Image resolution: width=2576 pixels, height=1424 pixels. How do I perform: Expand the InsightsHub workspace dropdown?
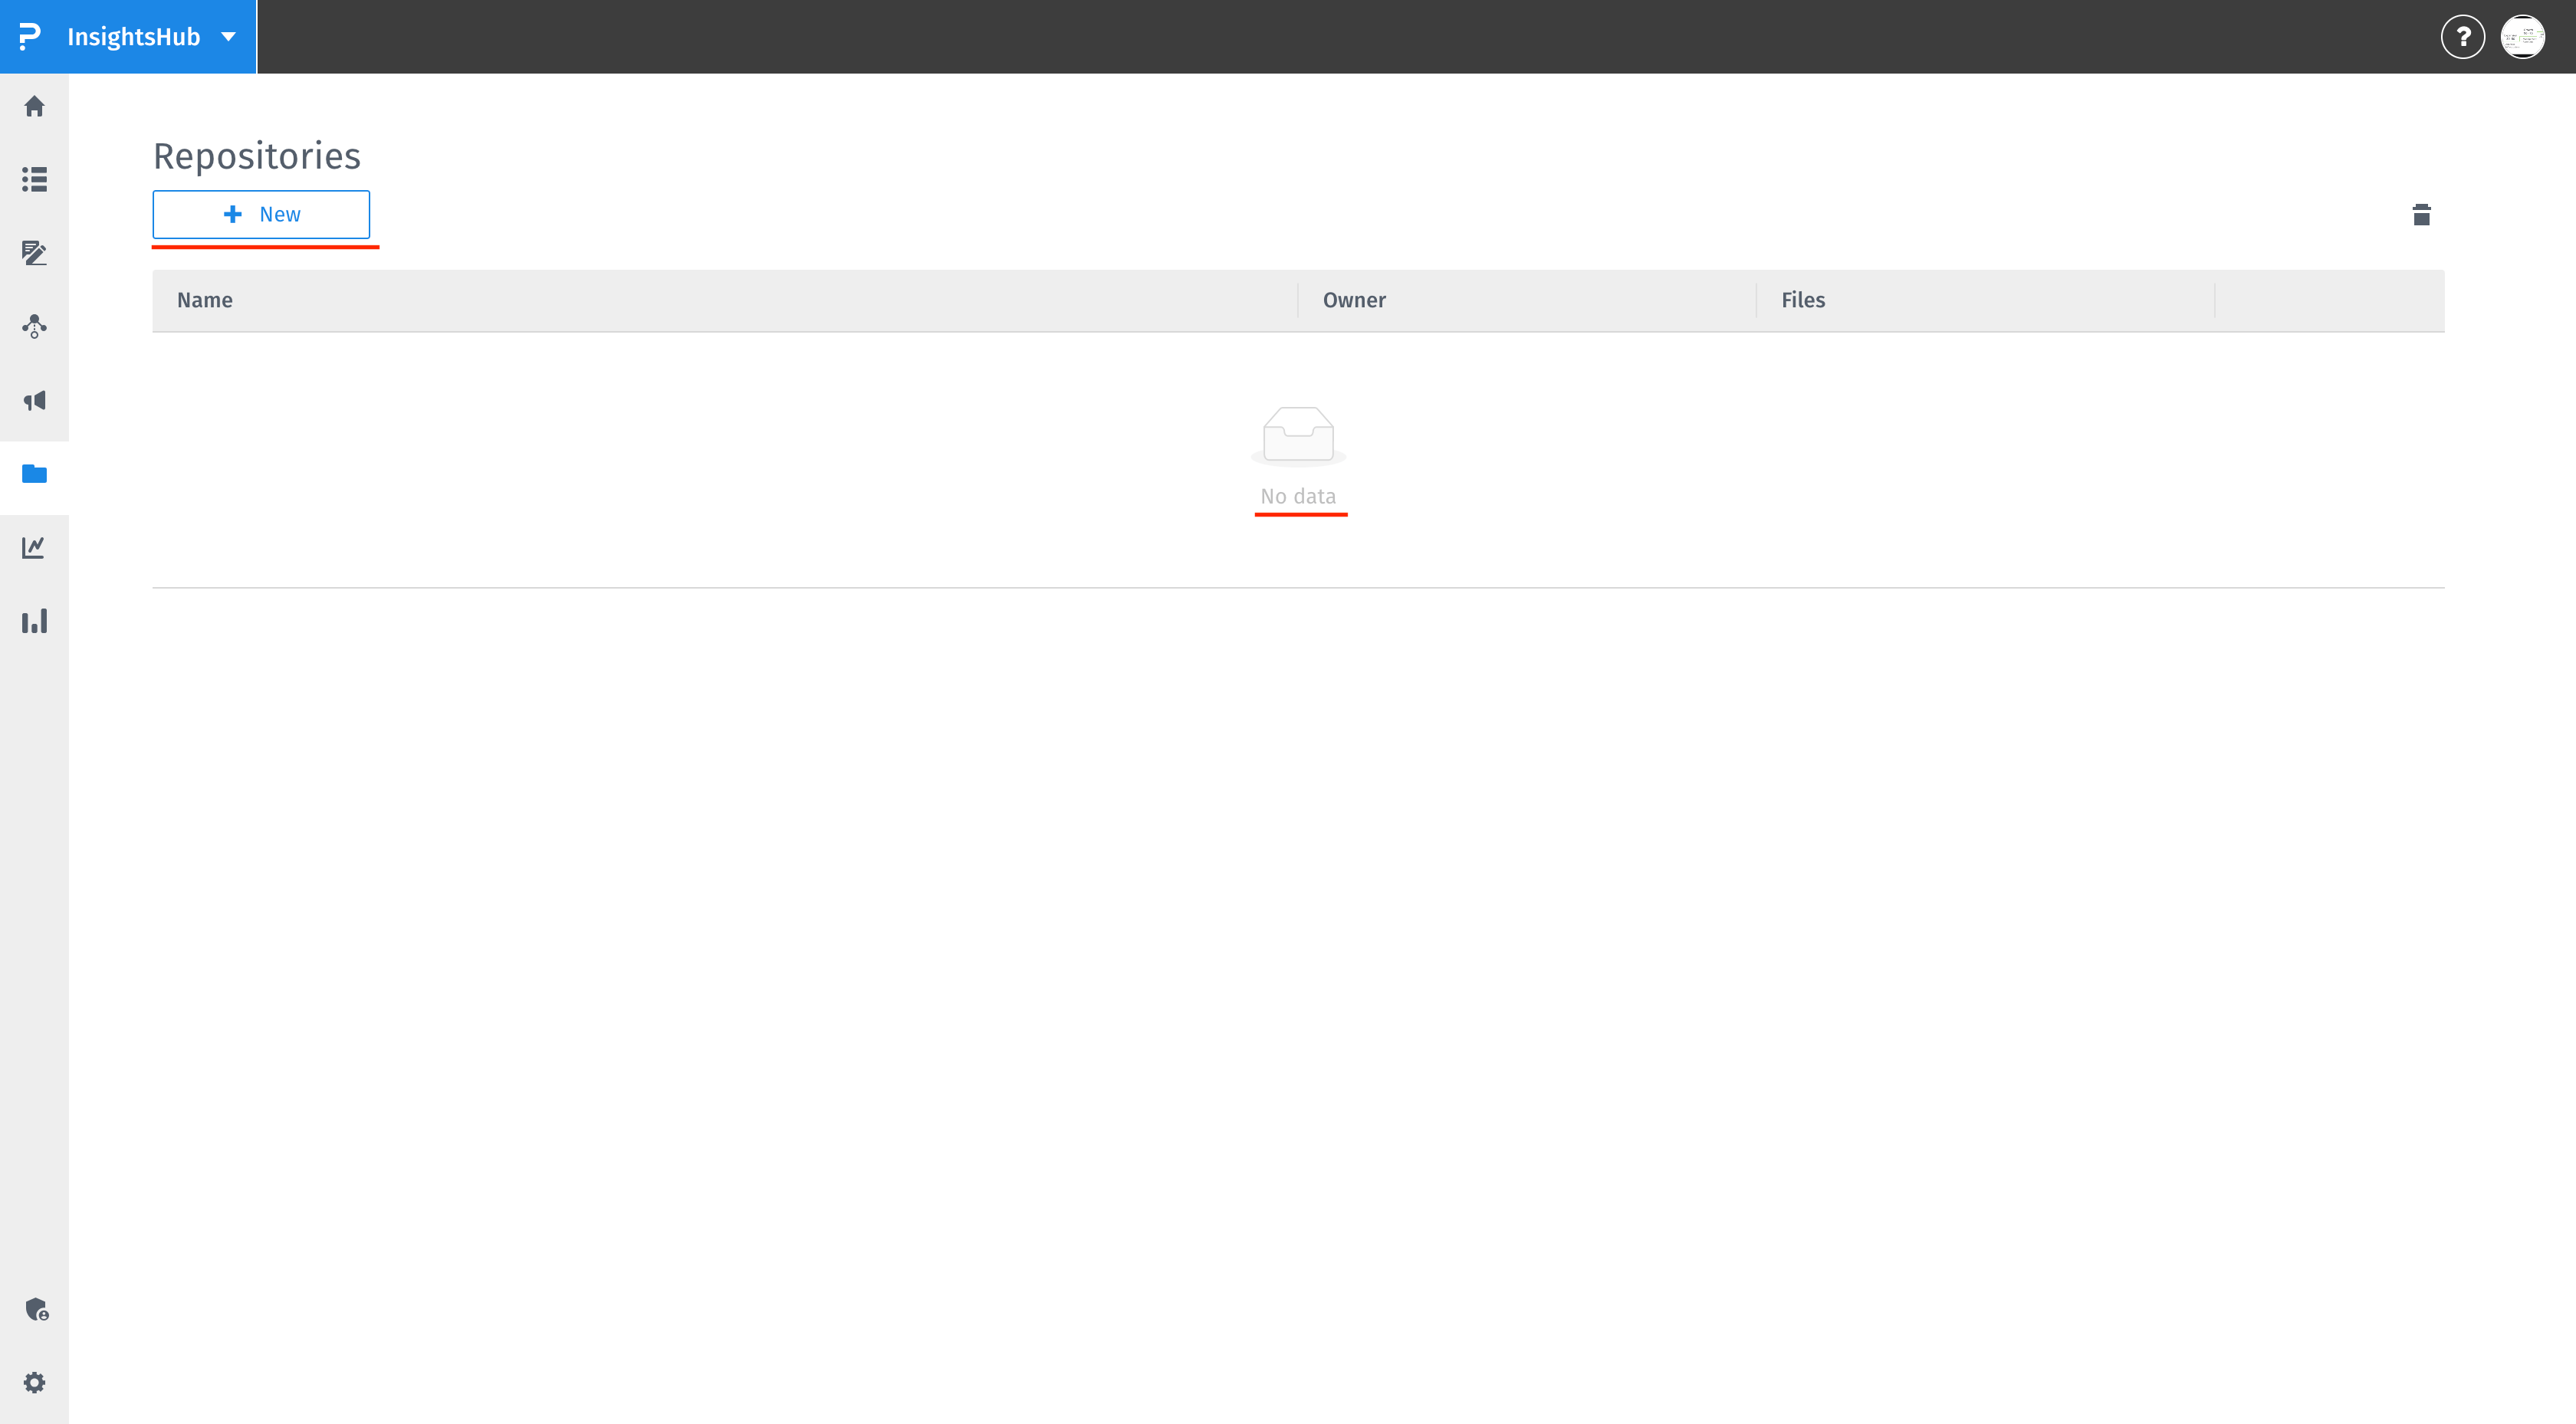pyautogui.click(x=228, y=36)
